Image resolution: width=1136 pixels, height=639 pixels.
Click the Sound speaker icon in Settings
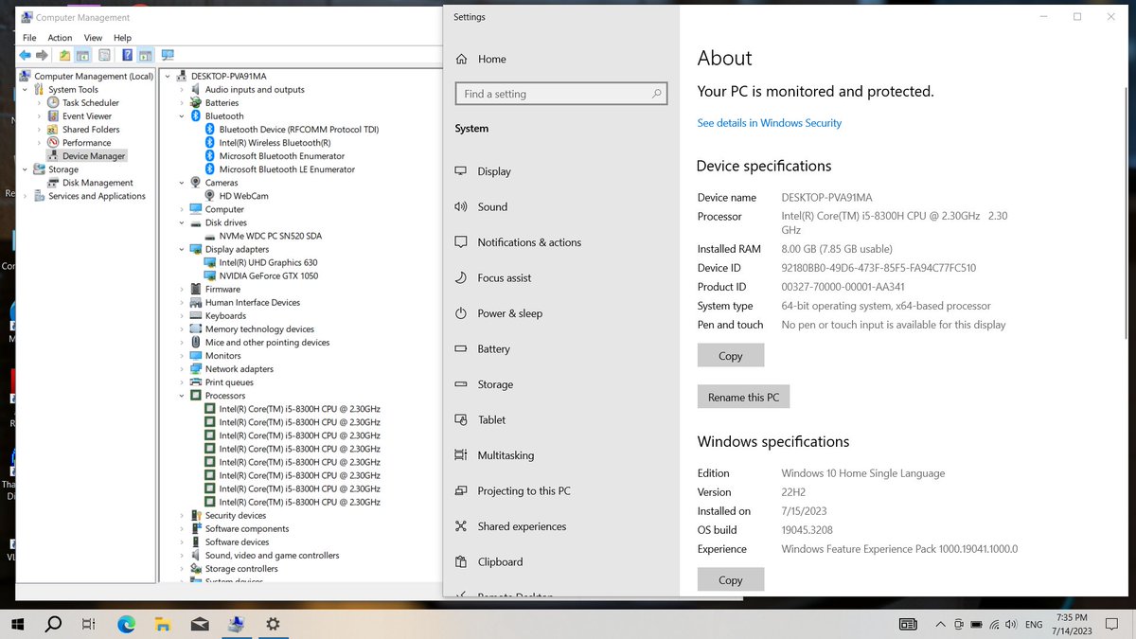tap(461, 206)
